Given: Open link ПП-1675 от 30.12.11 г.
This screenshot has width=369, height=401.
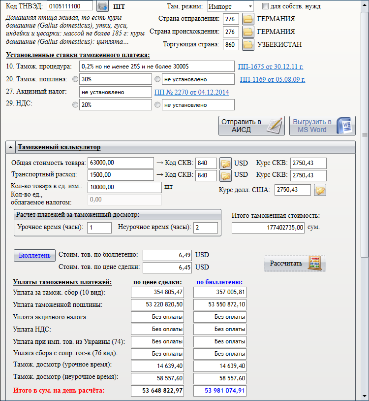Looking at the screenshot, I should click(271, 67).
